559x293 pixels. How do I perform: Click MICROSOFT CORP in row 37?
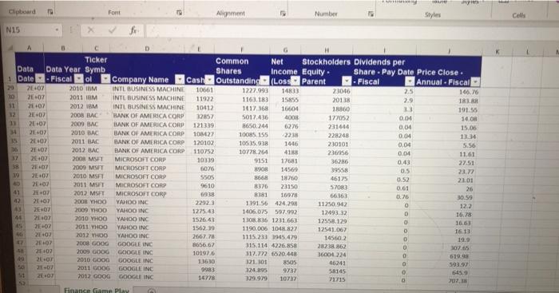point(141,160)
